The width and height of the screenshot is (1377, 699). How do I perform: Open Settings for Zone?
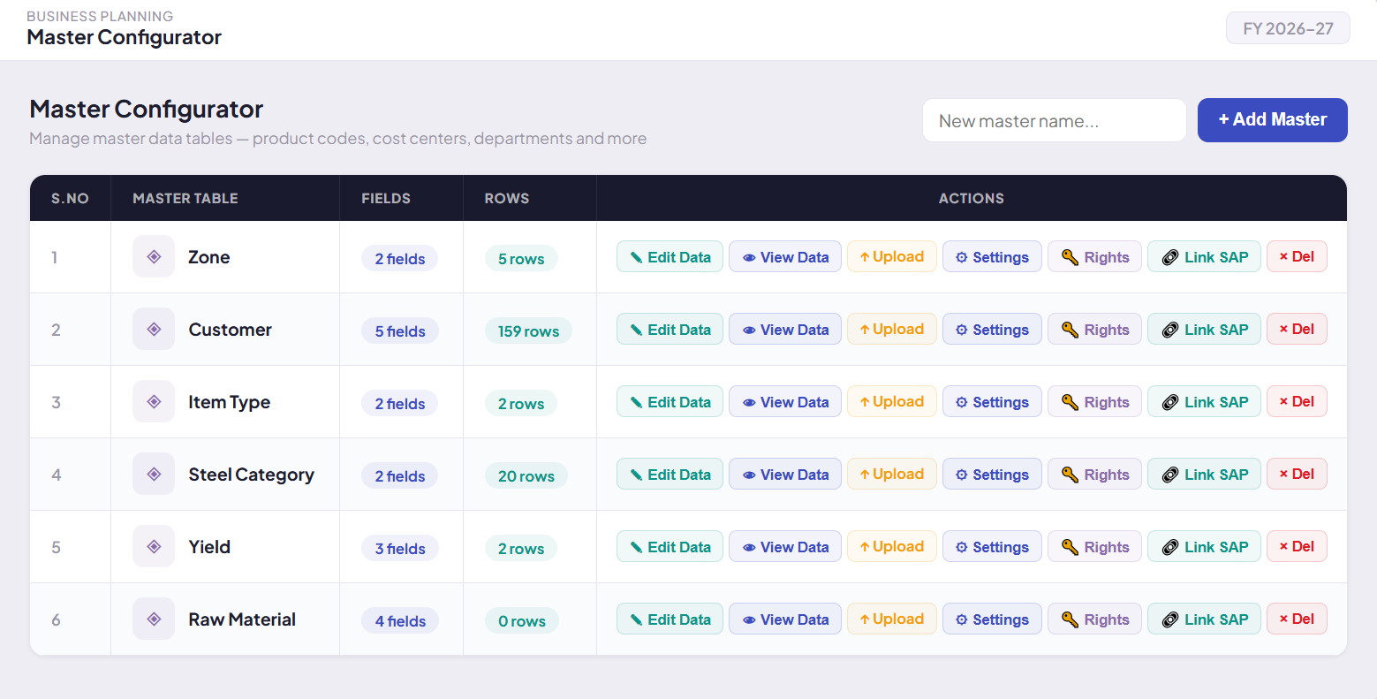pos(992,257)
